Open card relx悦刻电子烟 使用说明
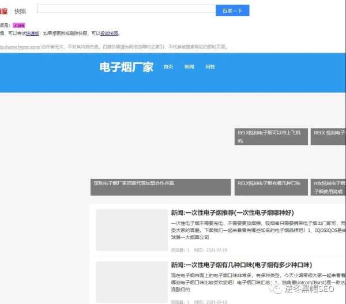346x304 pixels. click(x=328, y=187)
